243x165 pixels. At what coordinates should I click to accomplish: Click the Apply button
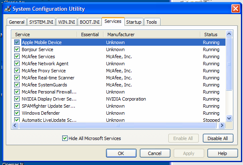[x=189, y=153]
